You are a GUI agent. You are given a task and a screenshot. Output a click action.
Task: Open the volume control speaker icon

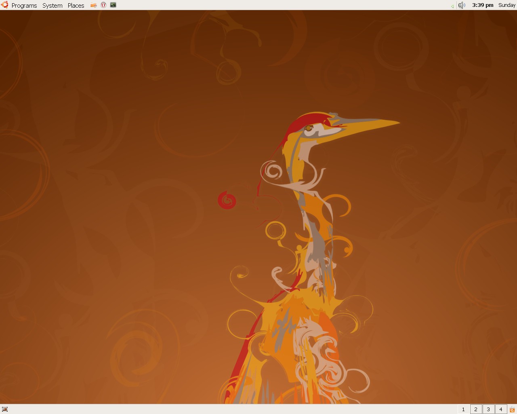click(x=462, y=5)
